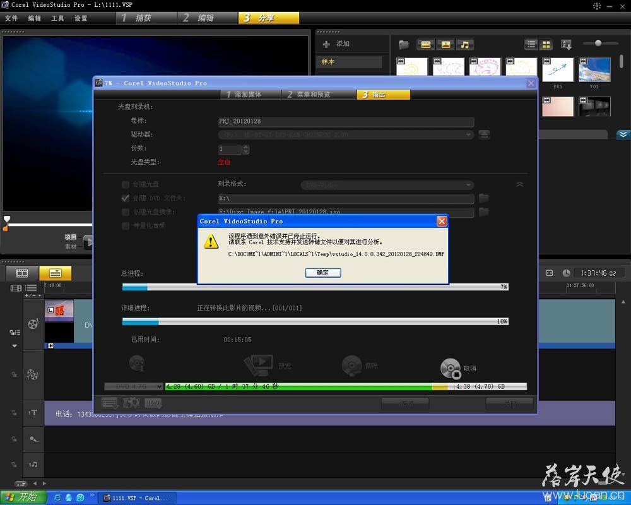Open the 工具 menu
This screenshot has width=631, height=505.
tap(57, 18)
